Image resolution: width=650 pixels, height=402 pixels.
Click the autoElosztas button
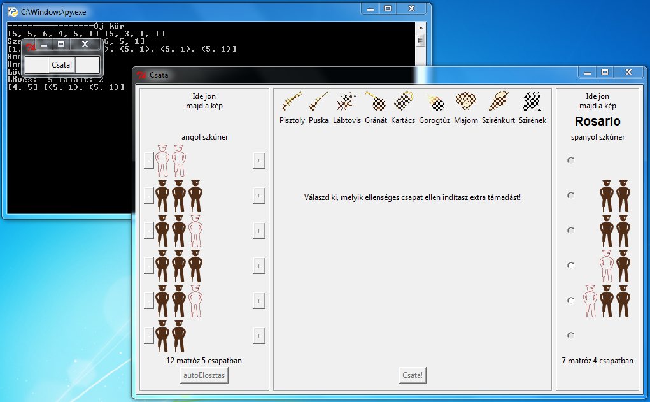pos(203,375)
